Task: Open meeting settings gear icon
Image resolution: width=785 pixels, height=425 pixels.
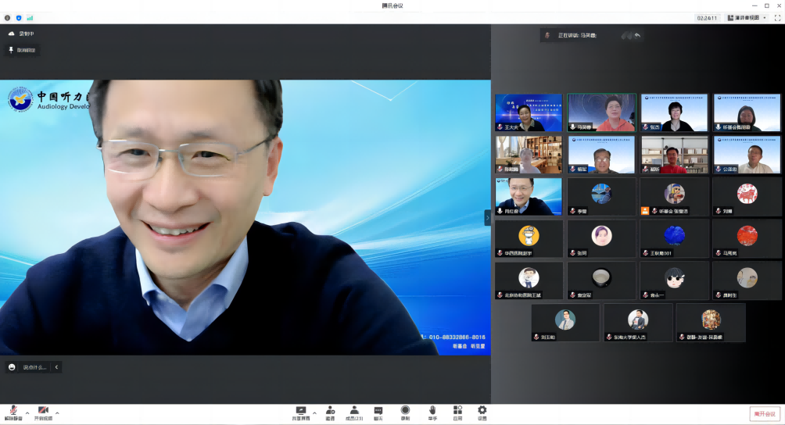Action: 482,411
